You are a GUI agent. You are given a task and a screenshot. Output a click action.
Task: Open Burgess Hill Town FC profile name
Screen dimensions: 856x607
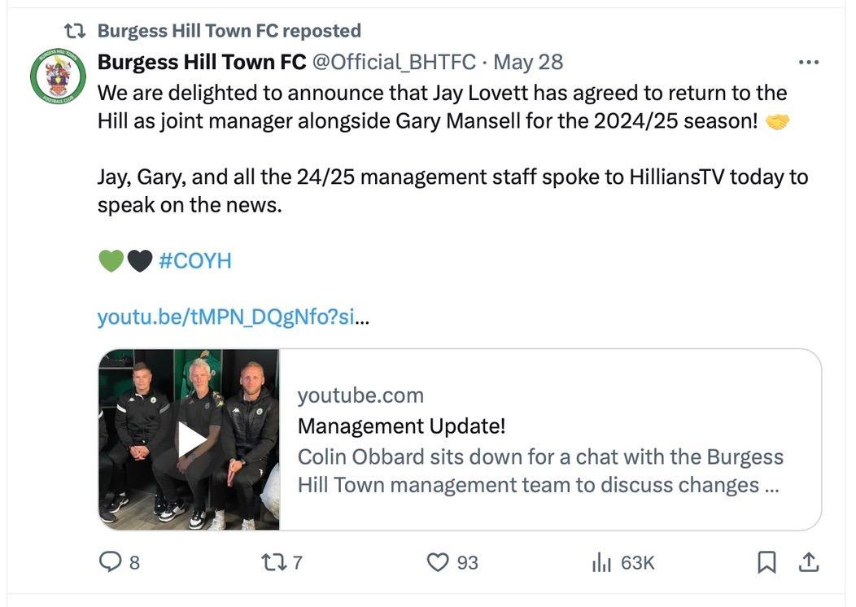(x=202, y=62)
